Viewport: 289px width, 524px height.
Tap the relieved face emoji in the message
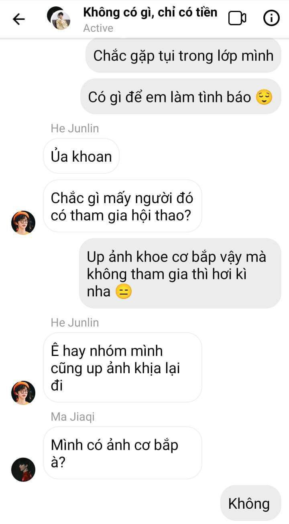pyautogui.click(x=264, y=97)
